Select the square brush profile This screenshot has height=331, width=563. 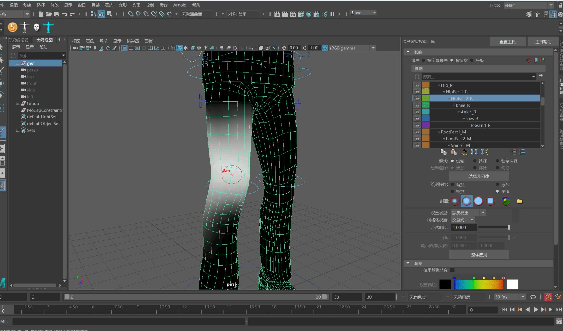click(490, 201)
